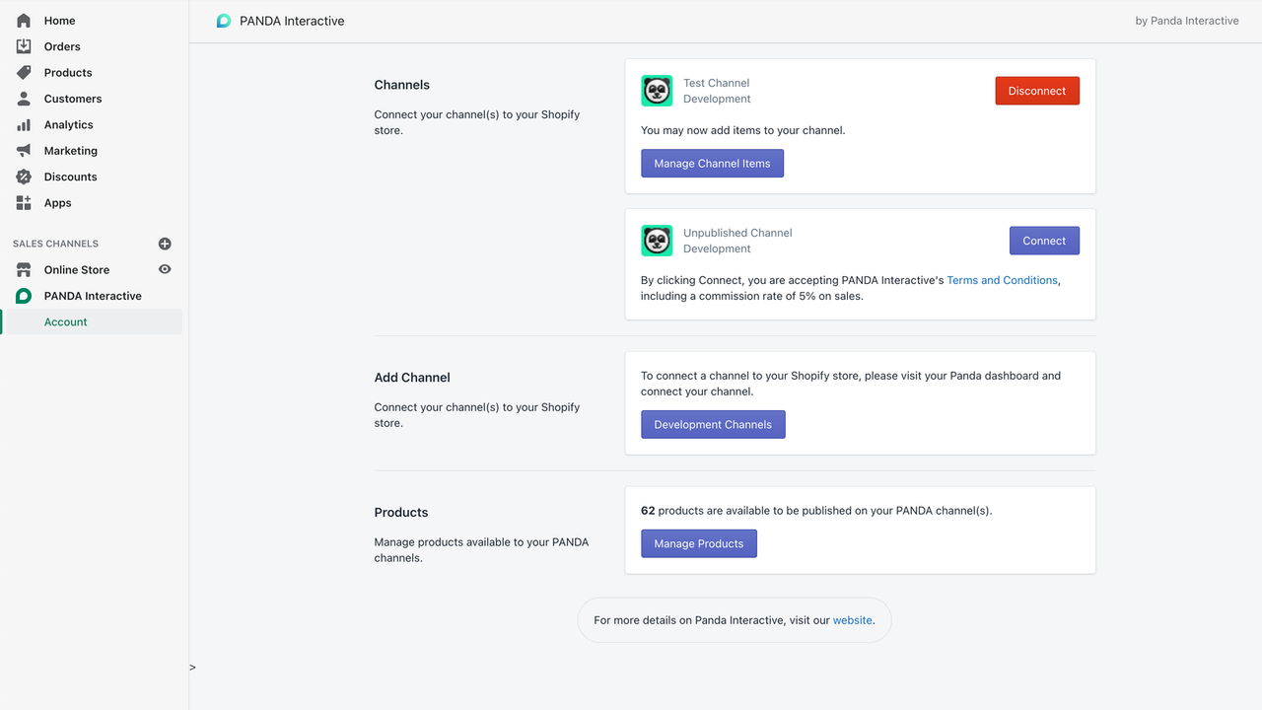Viewport: 1262px width, 710px height.
Task: Select Online Store under Sales Channels
Action: [x=79, y=269]
